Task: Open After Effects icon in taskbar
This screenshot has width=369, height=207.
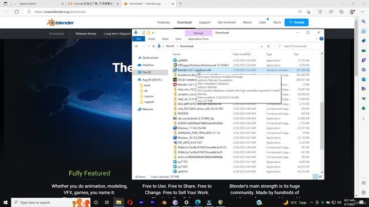Action: click(141, 202)
